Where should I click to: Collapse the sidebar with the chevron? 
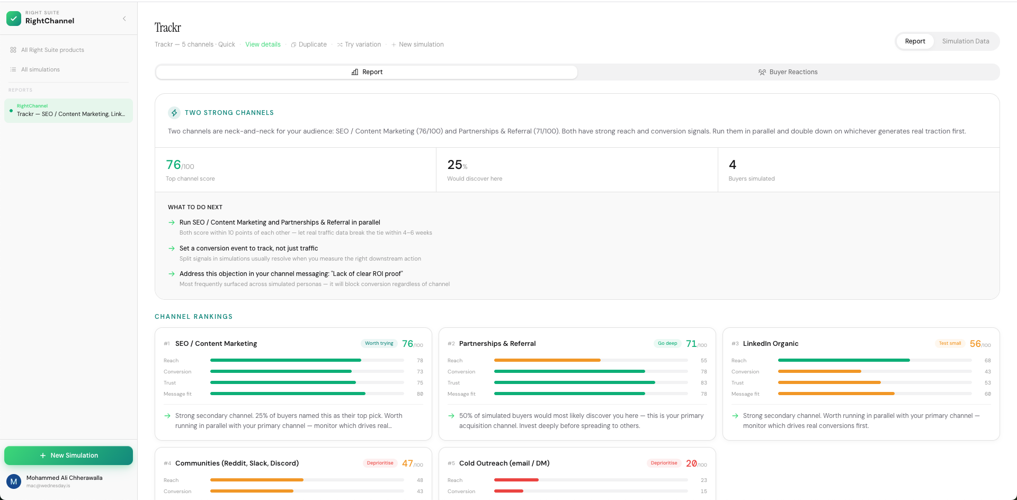click(124, 19)
